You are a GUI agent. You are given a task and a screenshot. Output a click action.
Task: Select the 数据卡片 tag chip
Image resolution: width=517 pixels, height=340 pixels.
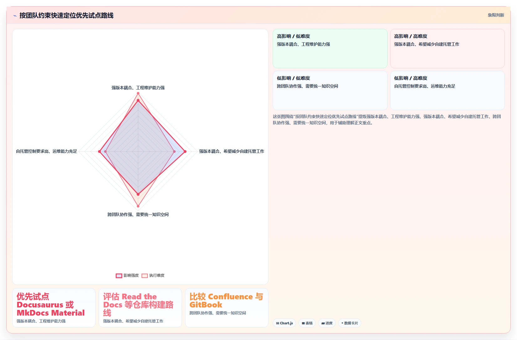[349, 323]
